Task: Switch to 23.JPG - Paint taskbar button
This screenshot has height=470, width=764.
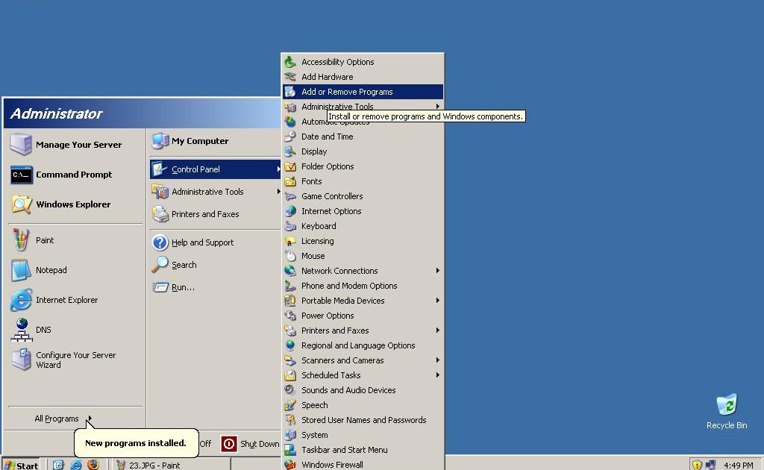Action: coord(172,465)
